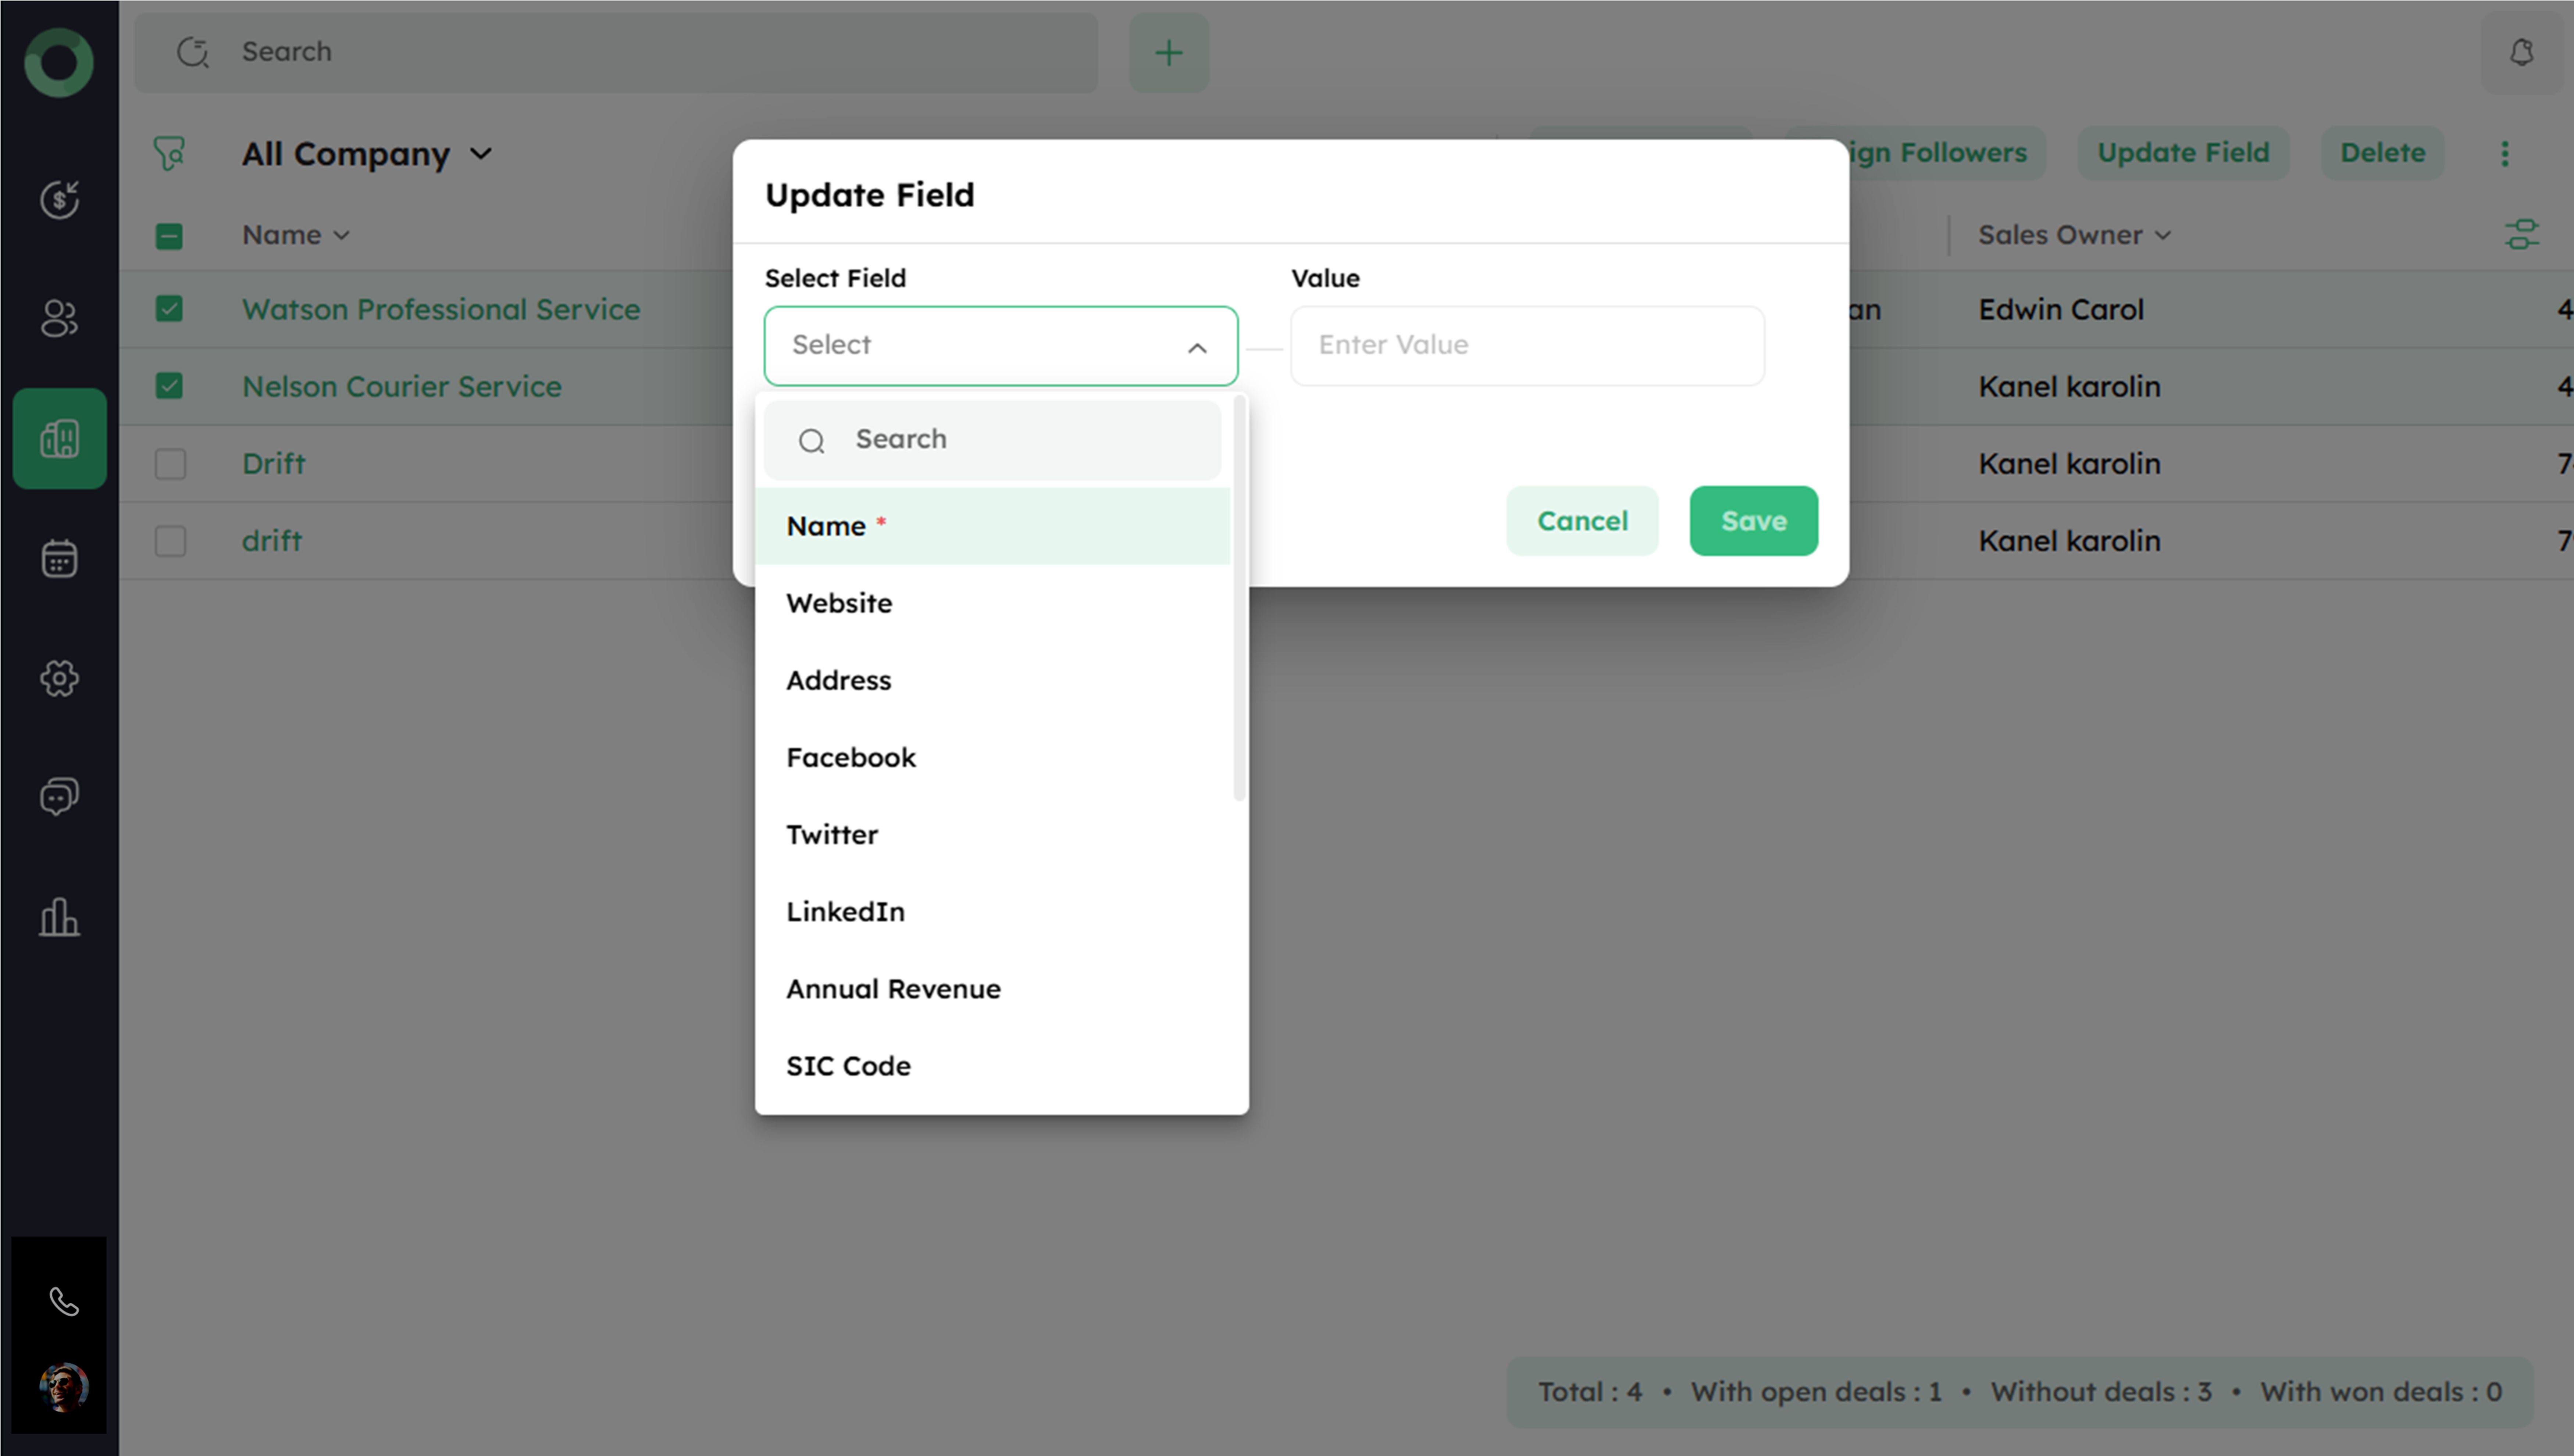Open settings gear in sidebar
Viewport: 2574px width, 1456px height.
(59, 678)
